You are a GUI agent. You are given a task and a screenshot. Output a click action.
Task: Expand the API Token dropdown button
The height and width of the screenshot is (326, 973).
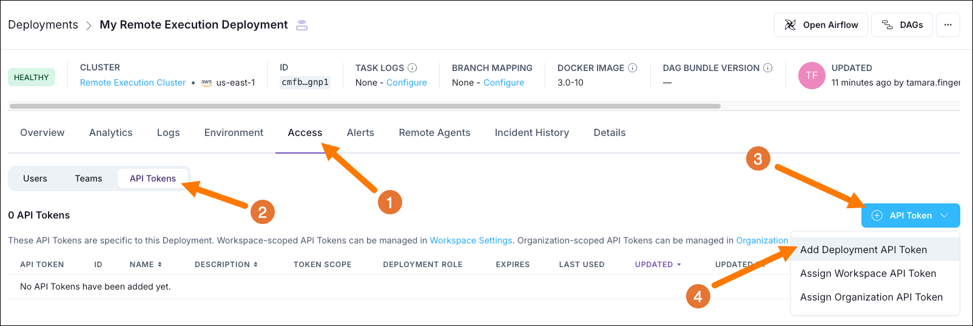pyautogui.click(x=910, y=216)
